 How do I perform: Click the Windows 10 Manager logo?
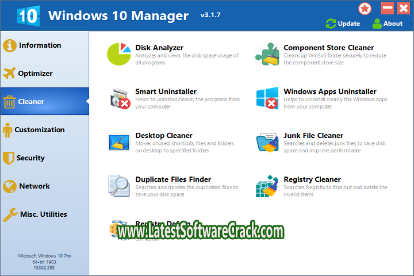click(28, 16)
